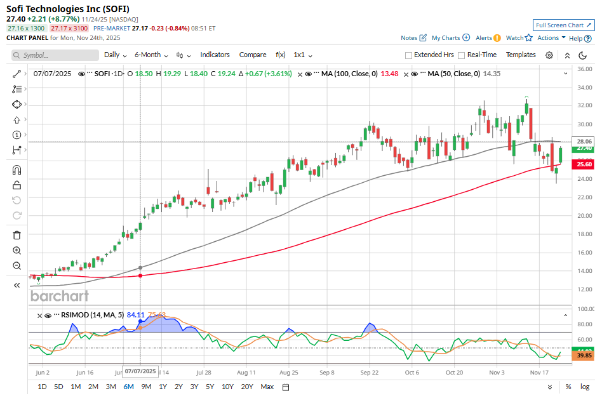609x398 pixels.
Task: Select the 1Y time range
Action: 163,387
